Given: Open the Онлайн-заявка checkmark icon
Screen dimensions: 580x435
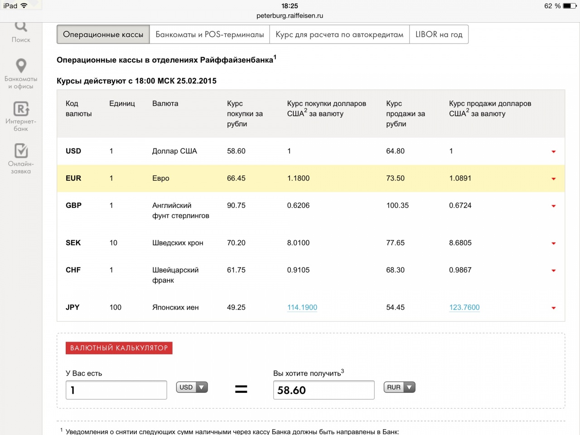Looking at the screenshot, I should pos(21,150).
